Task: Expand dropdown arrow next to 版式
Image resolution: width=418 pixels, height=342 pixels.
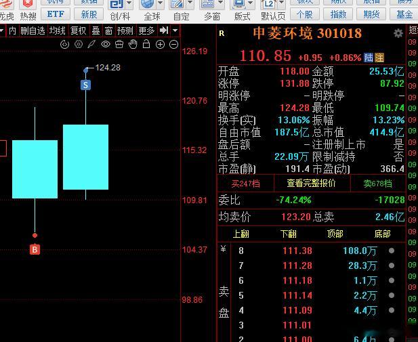Action: tap(251, 3)
